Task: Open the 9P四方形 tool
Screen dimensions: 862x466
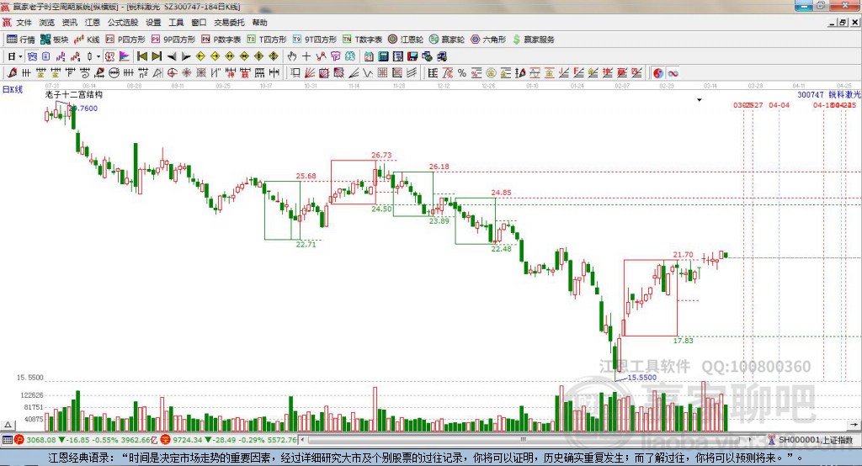Action: (173, 40)
